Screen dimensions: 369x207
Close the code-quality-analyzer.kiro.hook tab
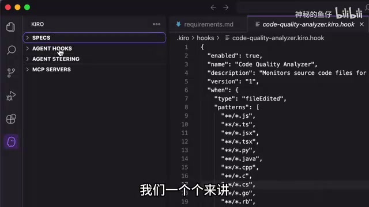[362, 24]
